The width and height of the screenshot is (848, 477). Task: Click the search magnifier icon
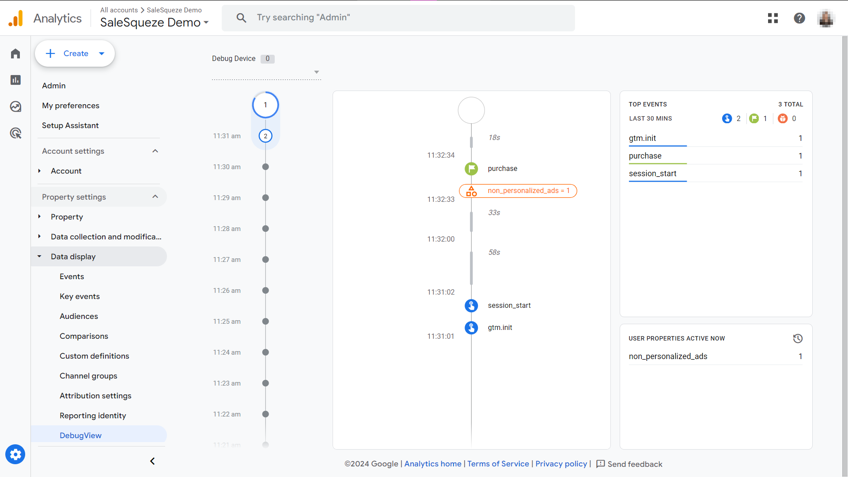[241, 18]
